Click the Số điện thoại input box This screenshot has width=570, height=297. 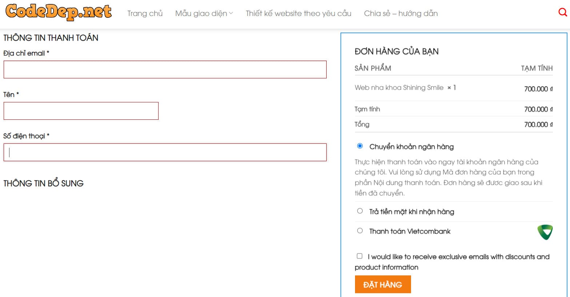click(x=165, y=152)
